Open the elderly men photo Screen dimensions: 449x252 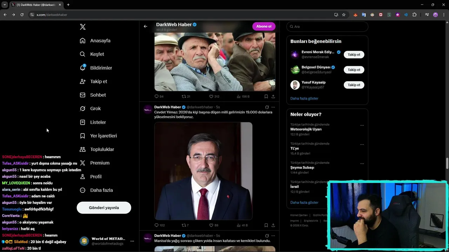(215, 62)
